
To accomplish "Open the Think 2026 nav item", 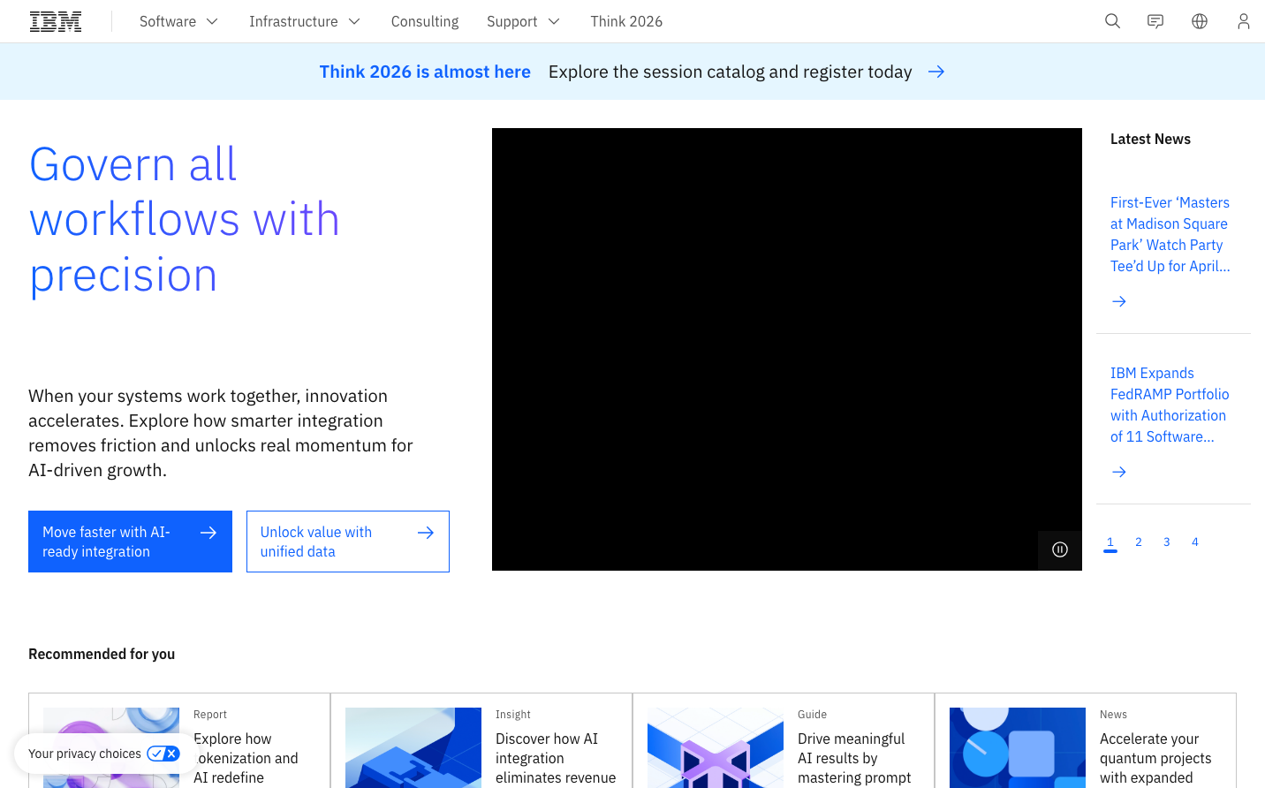I will click(626, 21).
